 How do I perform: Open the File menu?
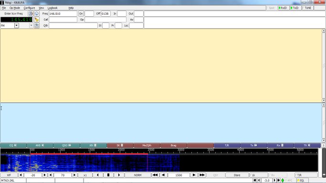coord(4,8)
